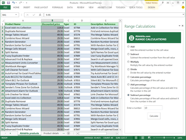Switch to Product details sheet tab
Screen dimensions: 186x140
(51, 133)
